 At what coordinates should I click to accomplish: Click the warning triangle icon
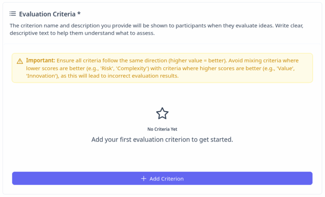[x=20, y=61]
